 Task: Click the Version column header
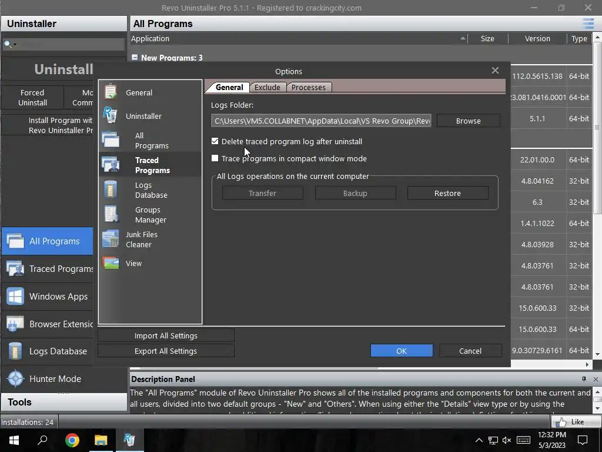[x=537, y=38]
